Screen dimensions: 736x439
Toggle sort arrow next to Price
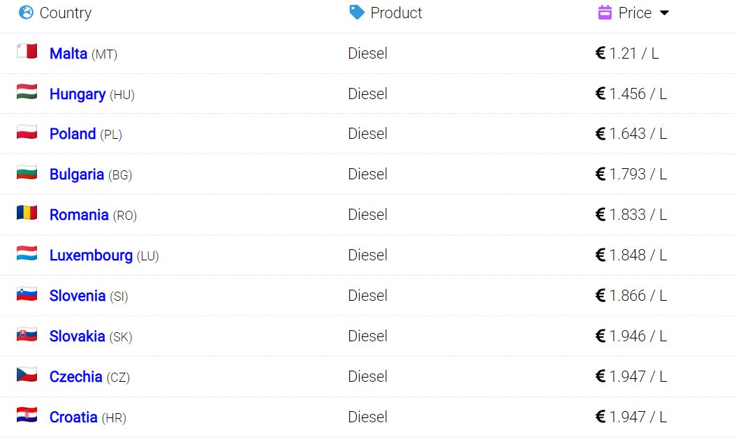pyautogui.click(x=664, y=13)
